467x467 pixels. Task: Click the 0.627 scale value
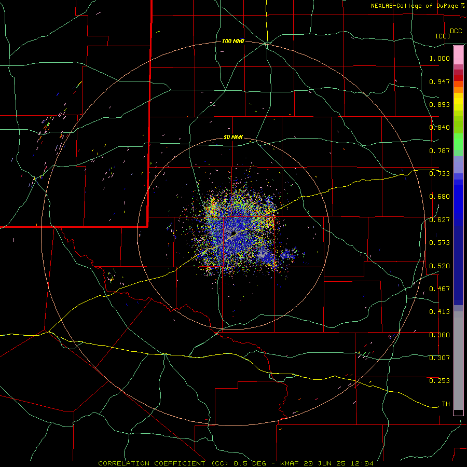pos(439,220)
